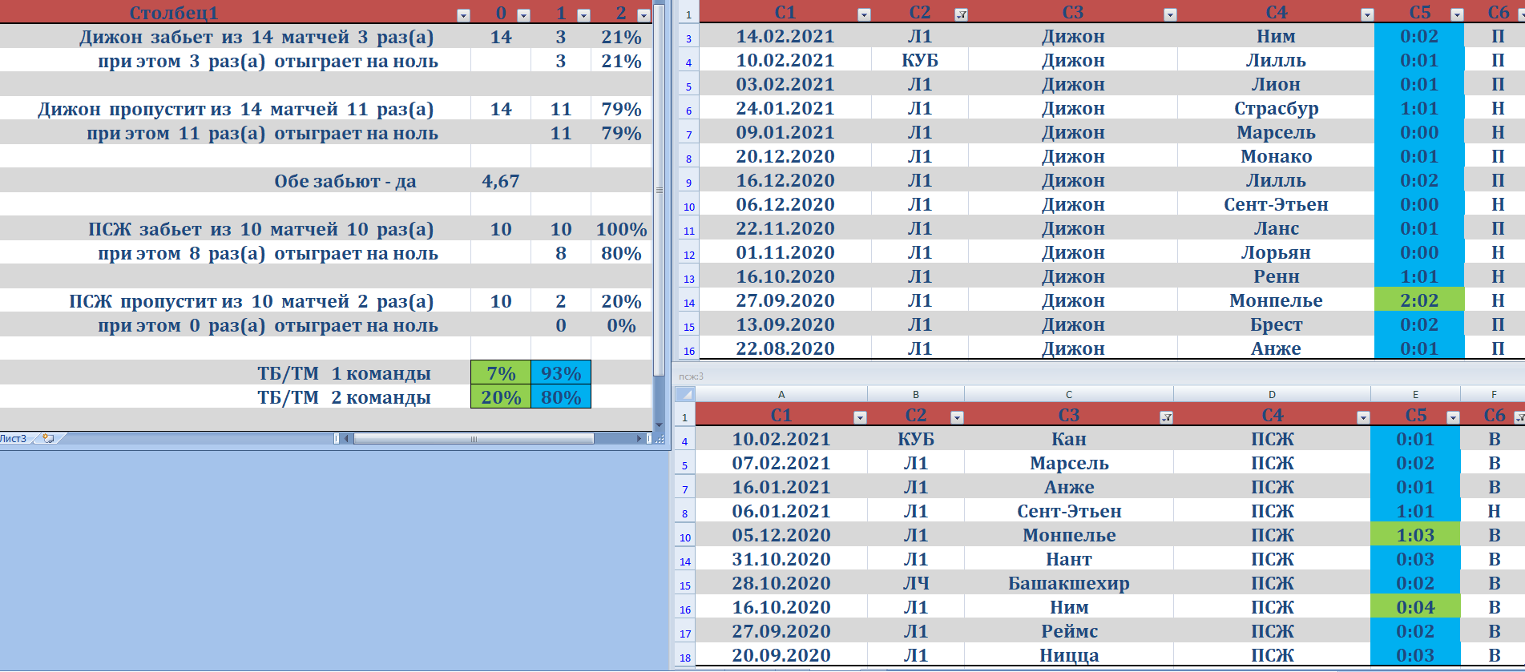Click the horizontal scrollbar thumb in left pane

(x=474, y=438)
